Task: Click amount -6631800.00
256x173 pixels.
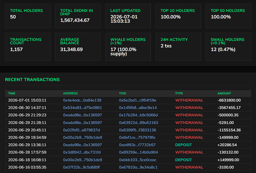Action: (229, 100)
